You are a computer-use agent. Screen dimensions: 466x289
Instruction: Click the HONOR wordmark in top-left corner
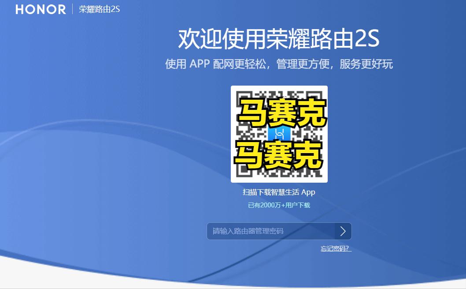click(40, 9)
